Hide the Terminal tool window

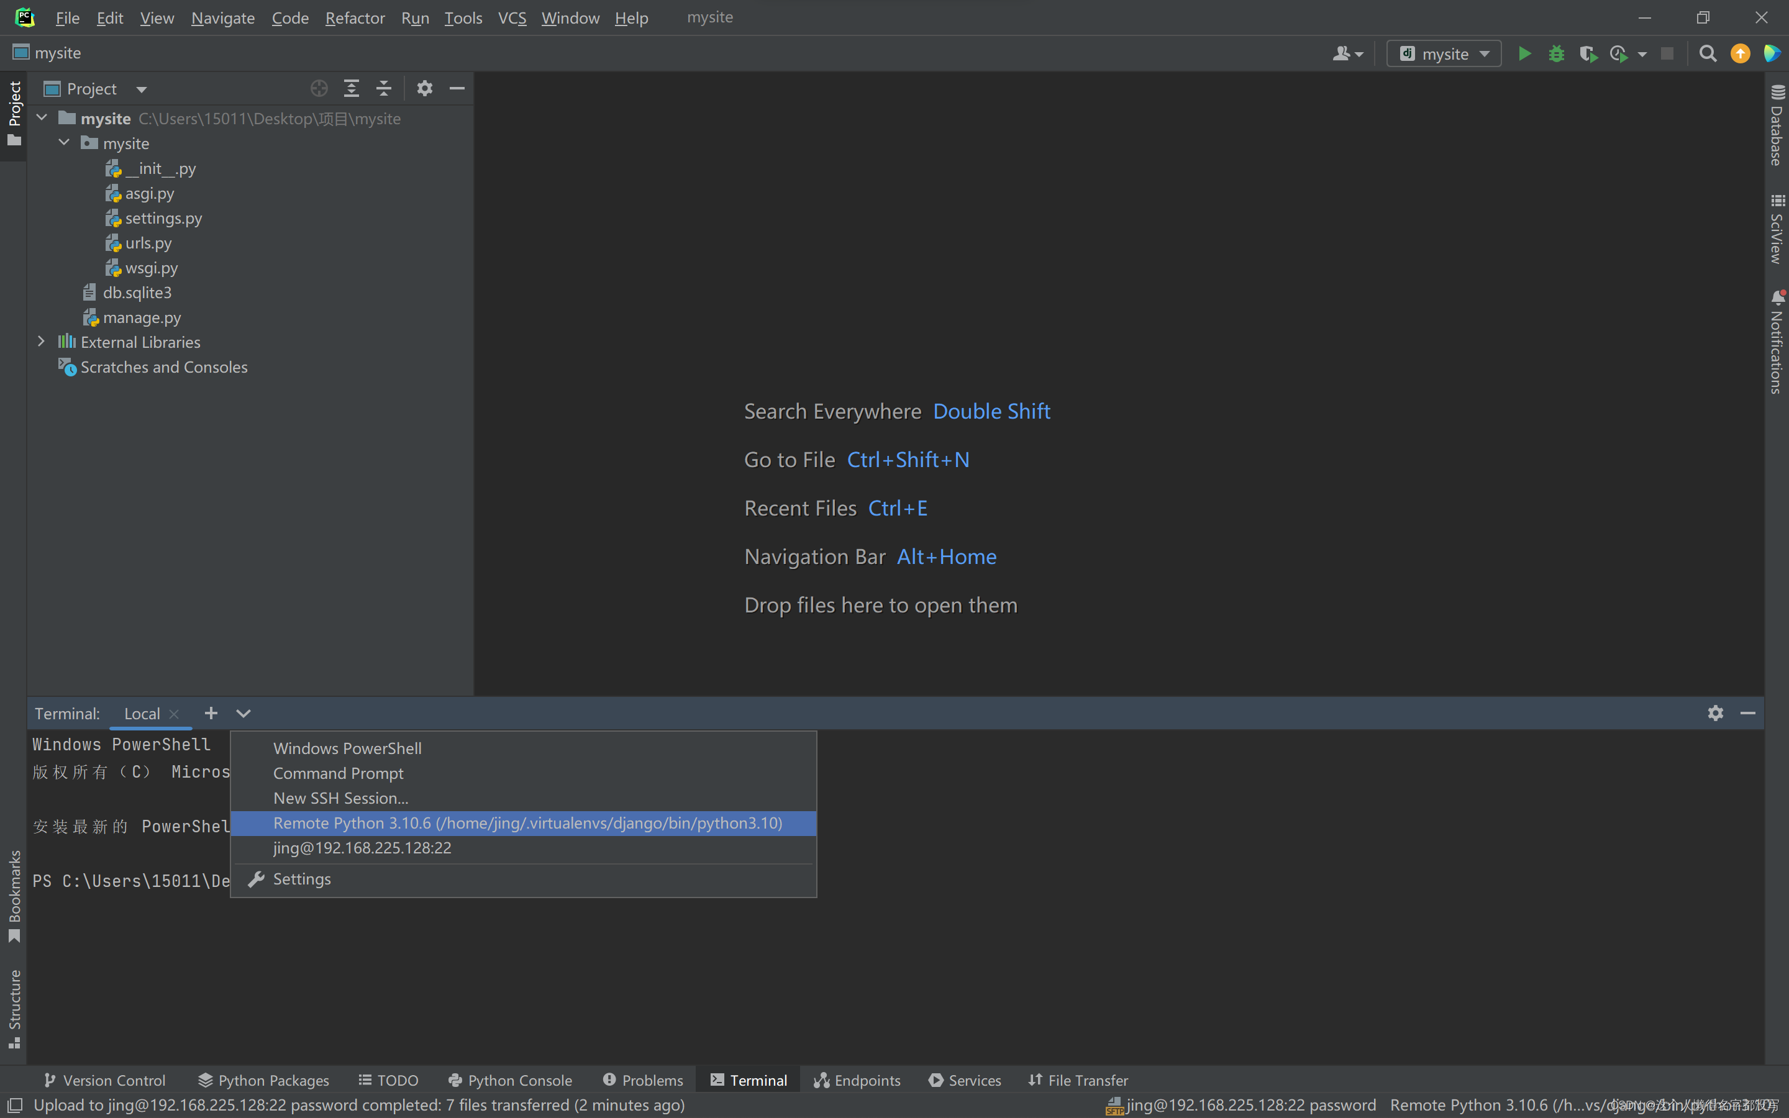(1747, 713)
